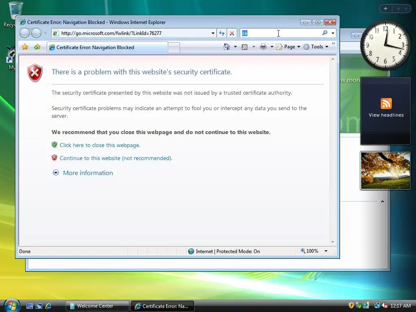The width and height of the screenshot is (416, 312).
Task: Select the Certificate Error tab
Action: point(107,48)
